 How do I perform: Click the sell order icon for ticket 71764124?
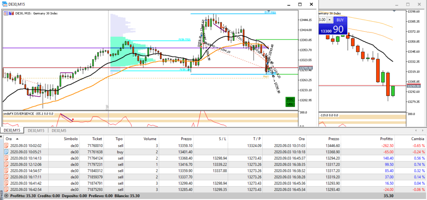click(7, 158)
